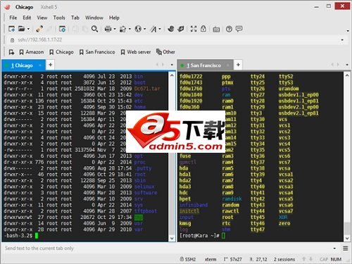
Task: Click the Chicago terminal scrollbar up arrow
Action: (x=172, y=75)
